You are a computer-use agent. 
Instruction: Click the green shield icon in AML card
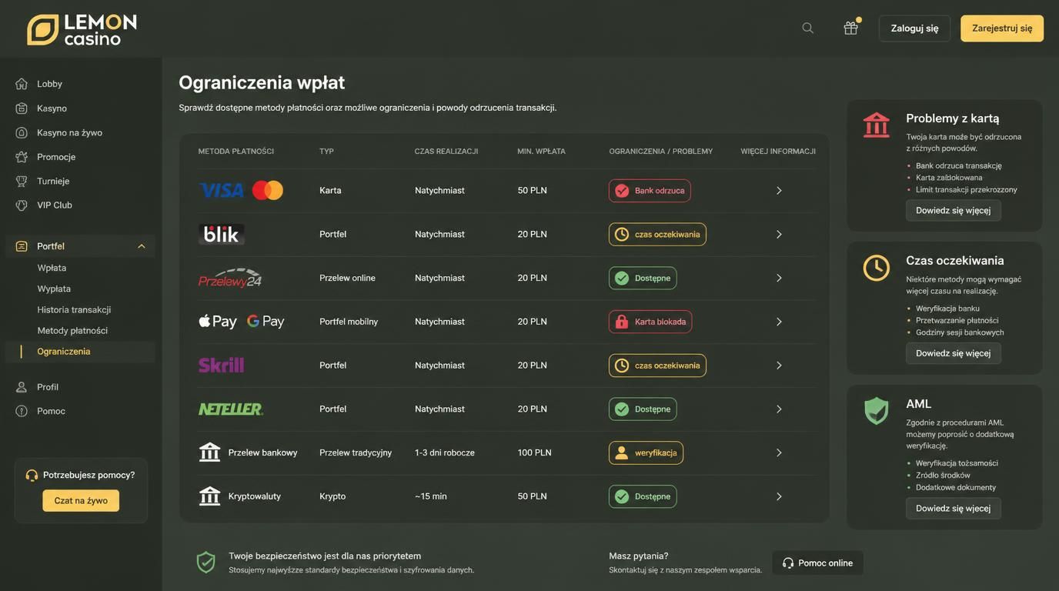point(877,411)
